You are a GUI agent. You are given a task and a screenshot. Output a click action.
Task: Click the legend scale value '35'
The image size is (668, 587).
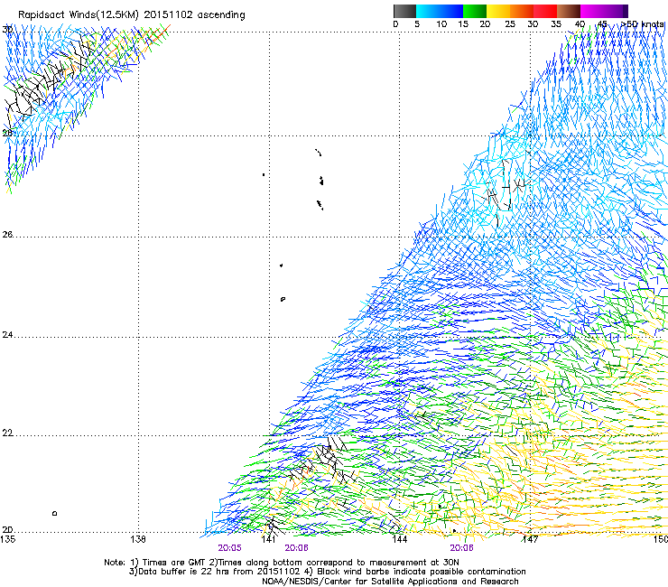(556, 24)
